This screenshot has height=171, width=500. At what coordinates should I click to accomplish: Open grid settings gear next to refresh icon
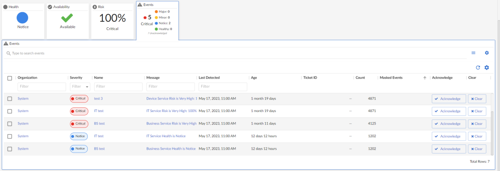point(486,68)
